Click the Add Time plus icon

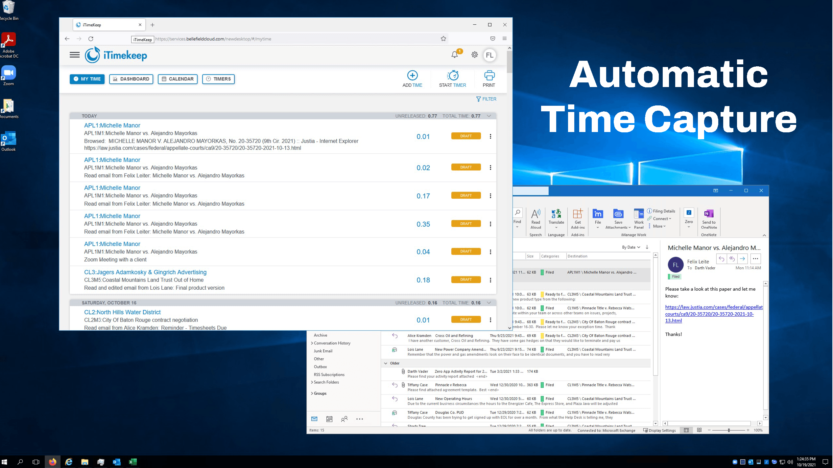412,76
